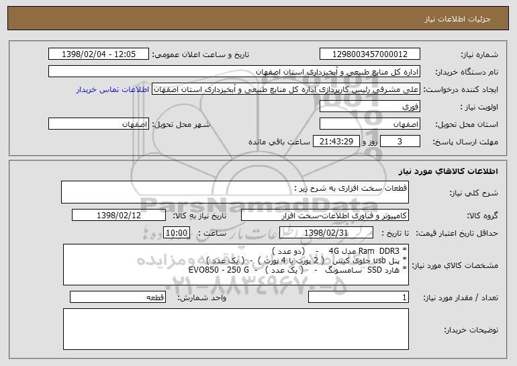Click the نام دستگاه خریدار label
517x366 pixels.
(467, 73)
